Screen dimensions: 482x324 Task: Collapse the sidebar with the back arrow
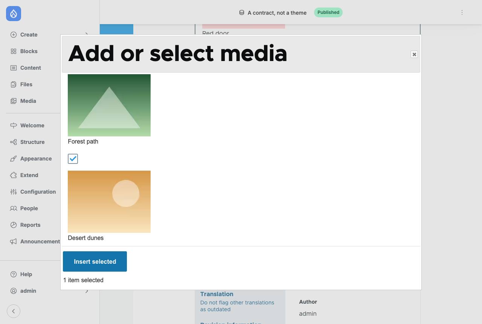pyautogui.click(x=14, y=311)
